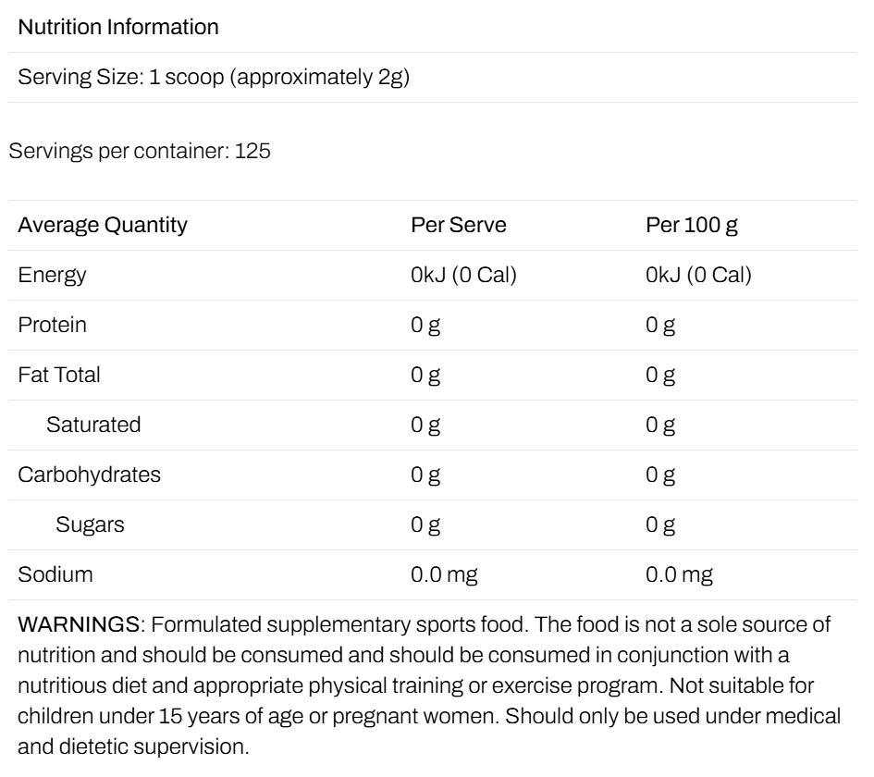Click the Nutrition Information heading
874x777 pixels.
118,27
